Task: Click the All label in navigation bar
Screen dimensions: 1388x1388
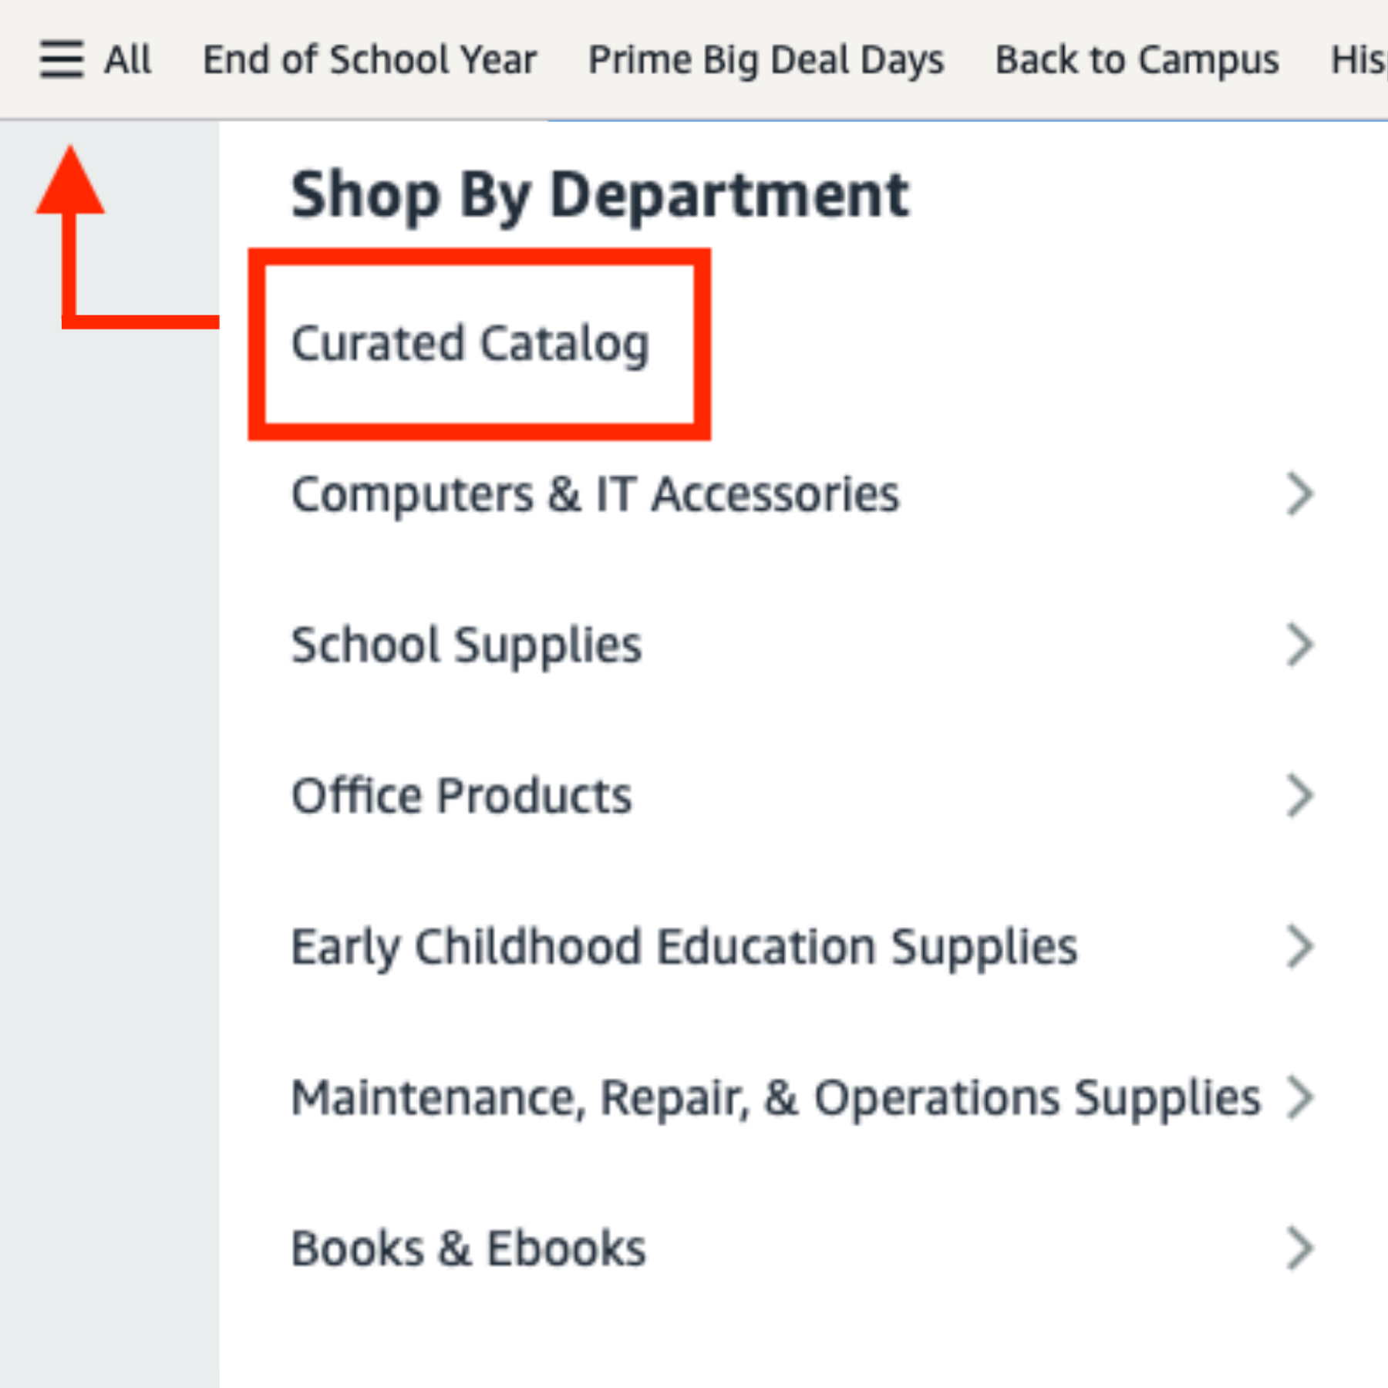Action: pyautogui.click(x=128, y=59)
